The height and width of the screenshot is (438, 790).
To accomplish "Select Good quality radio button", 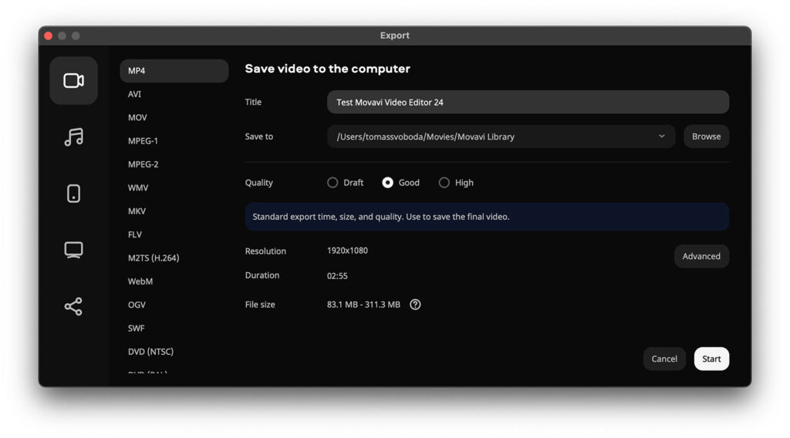I will [x=387, y=183].
